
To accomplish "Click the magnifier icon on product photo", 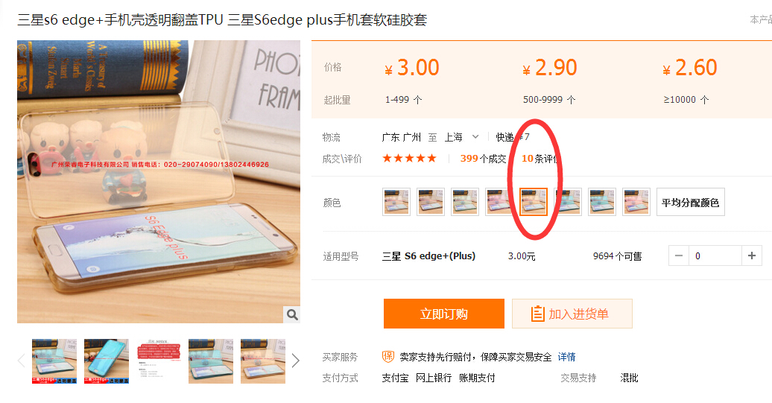I will click(292, 314).
